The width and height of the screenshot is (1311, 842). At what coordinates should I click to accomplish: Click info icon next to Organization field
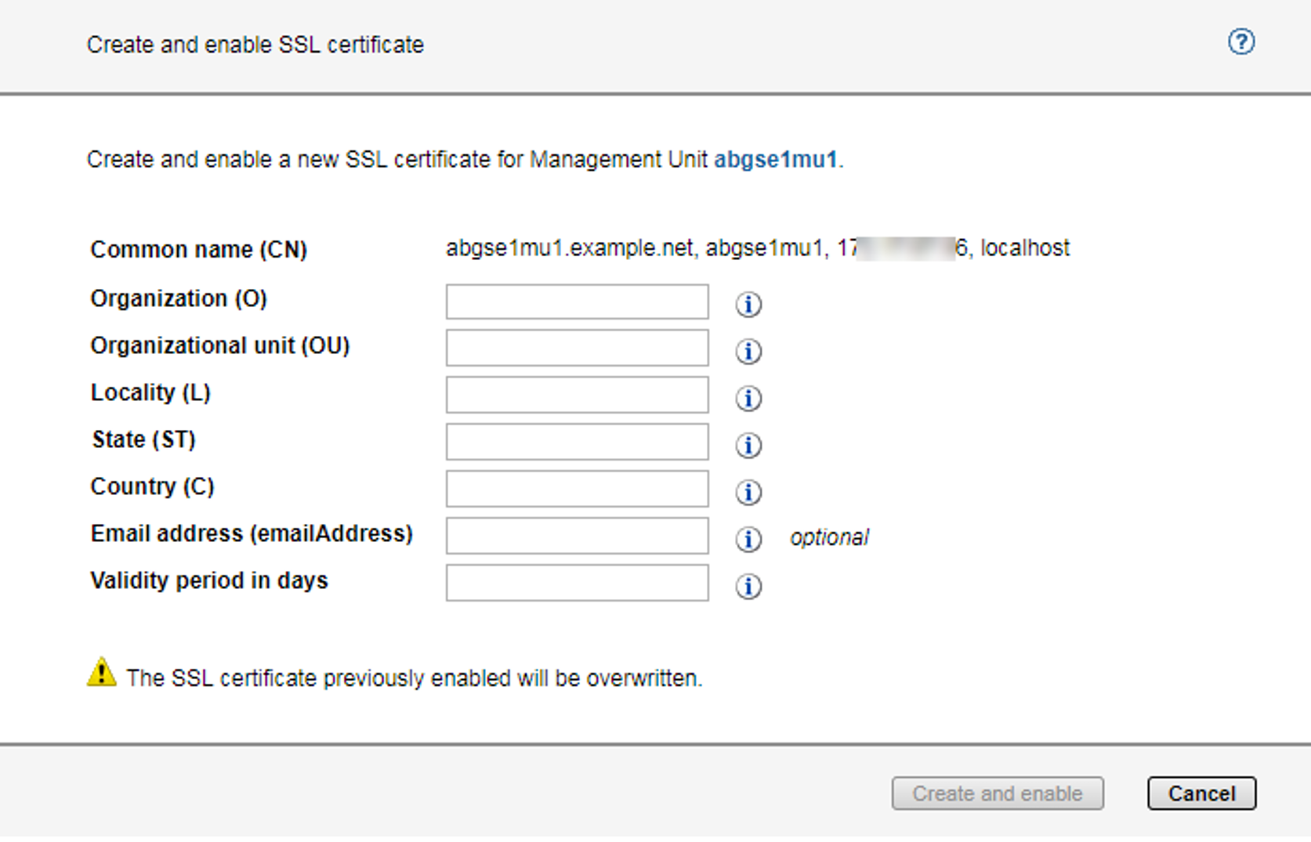pos(748,304)
